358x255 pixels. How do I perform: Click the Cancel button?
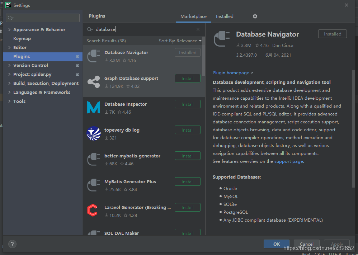pyautogui.click(x=306, y=244)
